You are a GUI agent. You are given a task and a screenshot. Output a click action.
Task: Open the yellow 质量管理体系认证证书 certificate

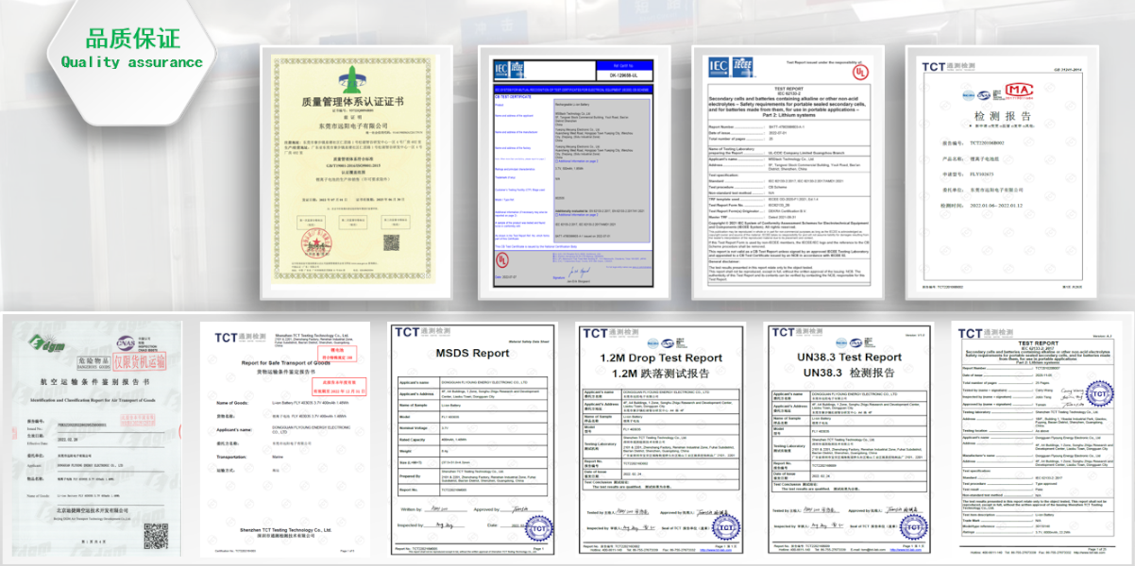pos(357,172)
